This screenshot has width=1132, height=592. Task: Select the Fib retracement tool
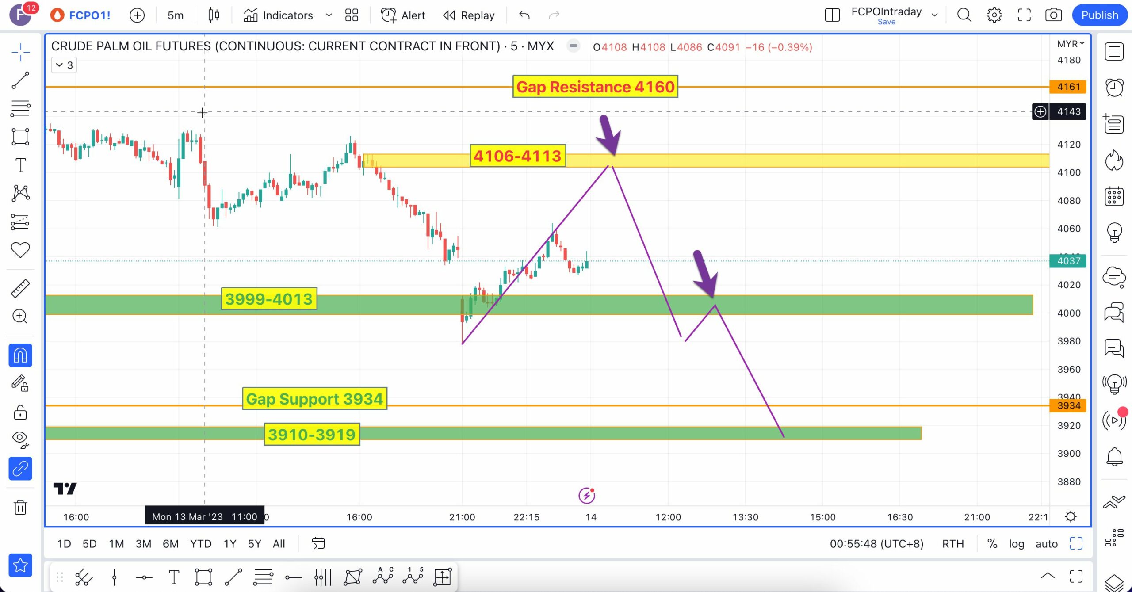20,108
